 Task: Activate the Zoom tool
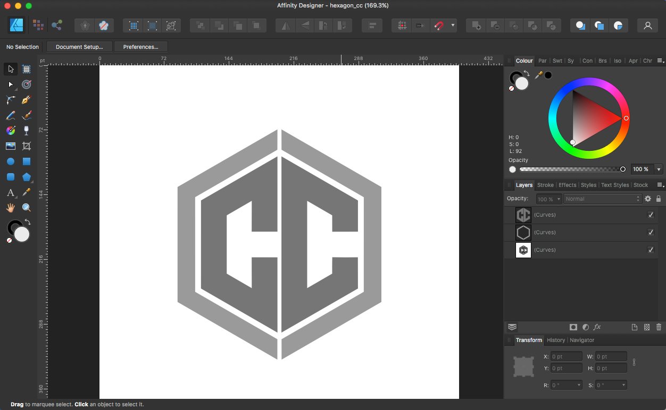[x=26, y=207]
